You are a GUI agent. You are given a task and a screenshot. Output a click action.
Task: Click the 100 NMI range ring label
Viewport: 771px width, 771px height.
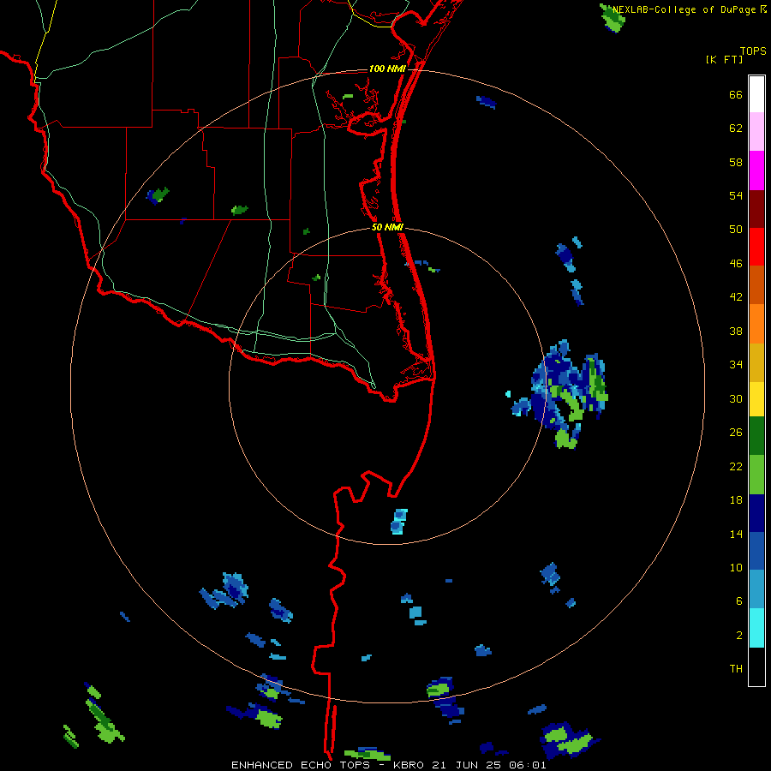[387, 69]
